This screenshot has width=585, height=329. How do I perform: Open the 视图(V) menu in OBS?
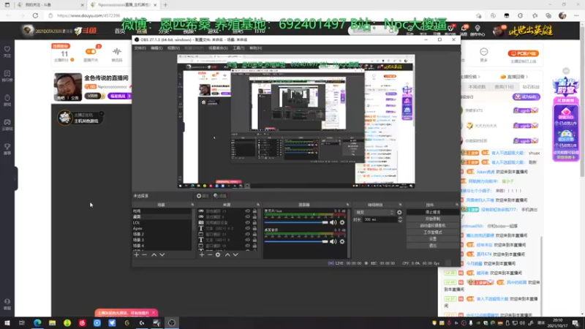click(173, 48)
